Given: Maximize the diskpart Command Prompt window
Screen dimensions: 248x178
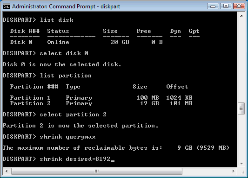Looking at the screenshot, I should click(226, 6).
